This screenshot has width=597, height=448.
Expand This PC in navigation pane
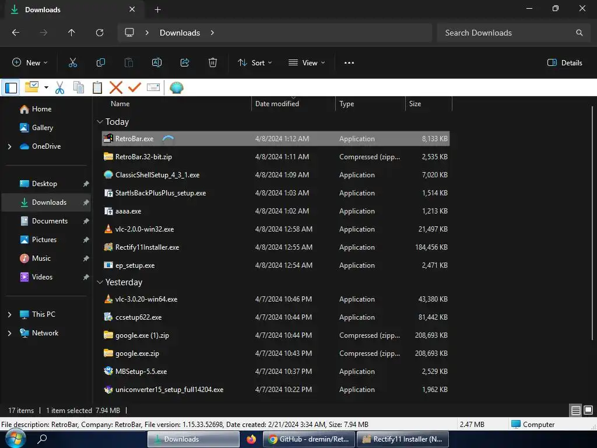tap(9, 314)
